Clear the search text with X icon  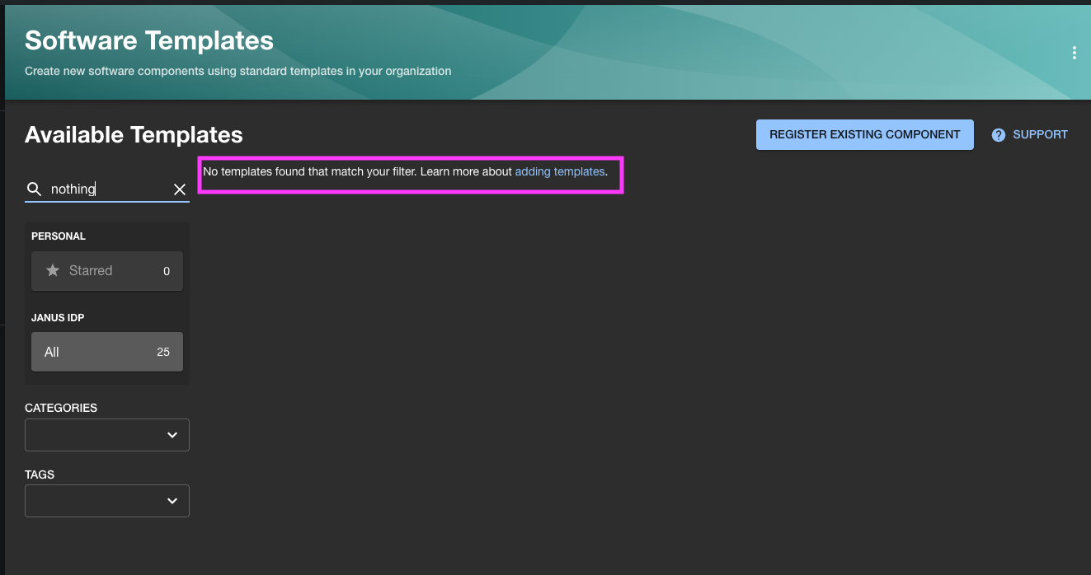(x=180, y=189)
